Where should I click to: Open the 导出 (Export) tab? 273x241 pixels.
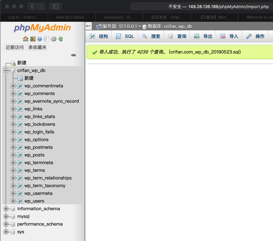click(x=203, y=36)
